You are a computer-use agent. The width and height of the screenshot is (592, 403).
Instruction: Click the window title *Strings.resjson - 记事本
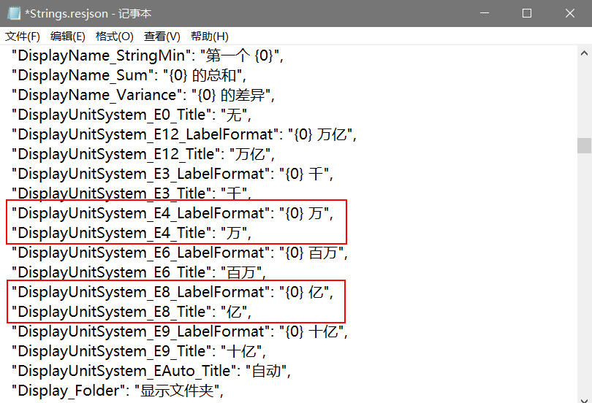pos(88,14)
